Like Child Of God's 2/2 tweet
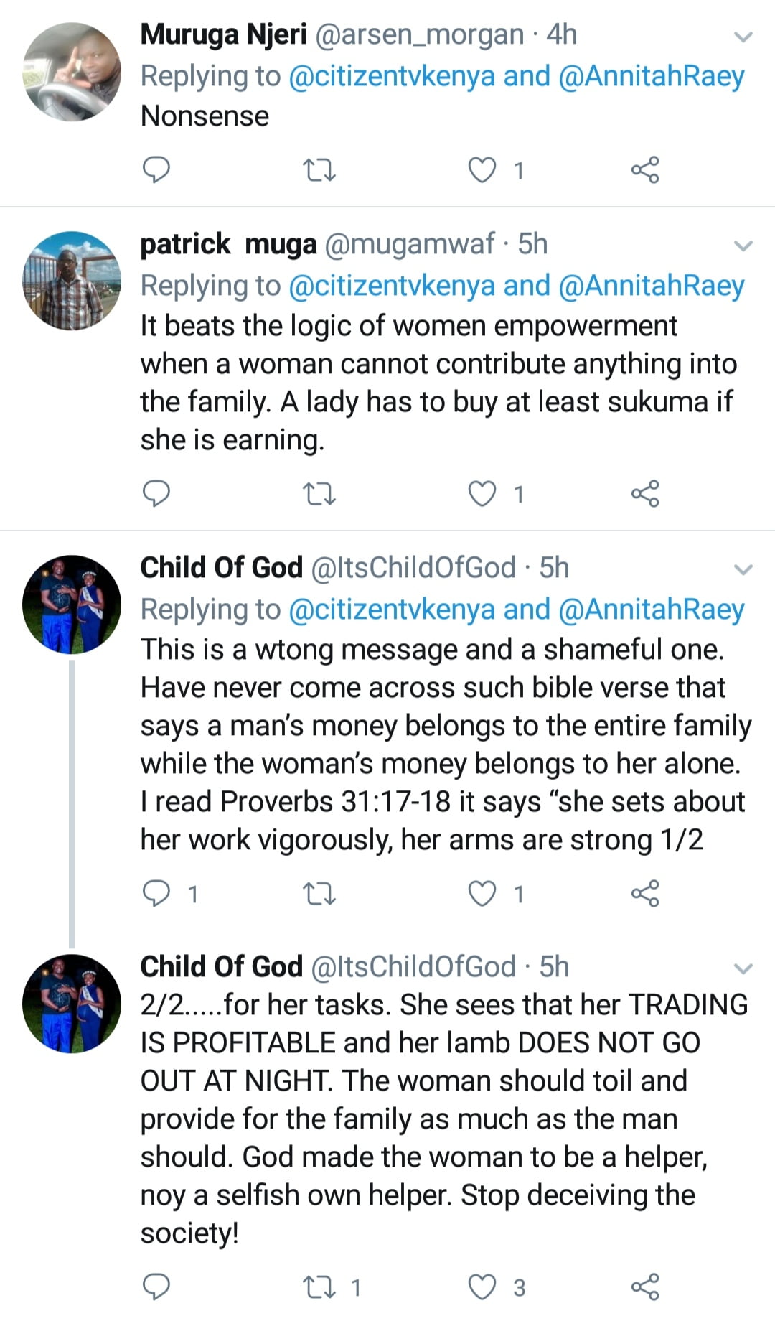Viewport: 775px width, 1321px height. point(482,1287)
